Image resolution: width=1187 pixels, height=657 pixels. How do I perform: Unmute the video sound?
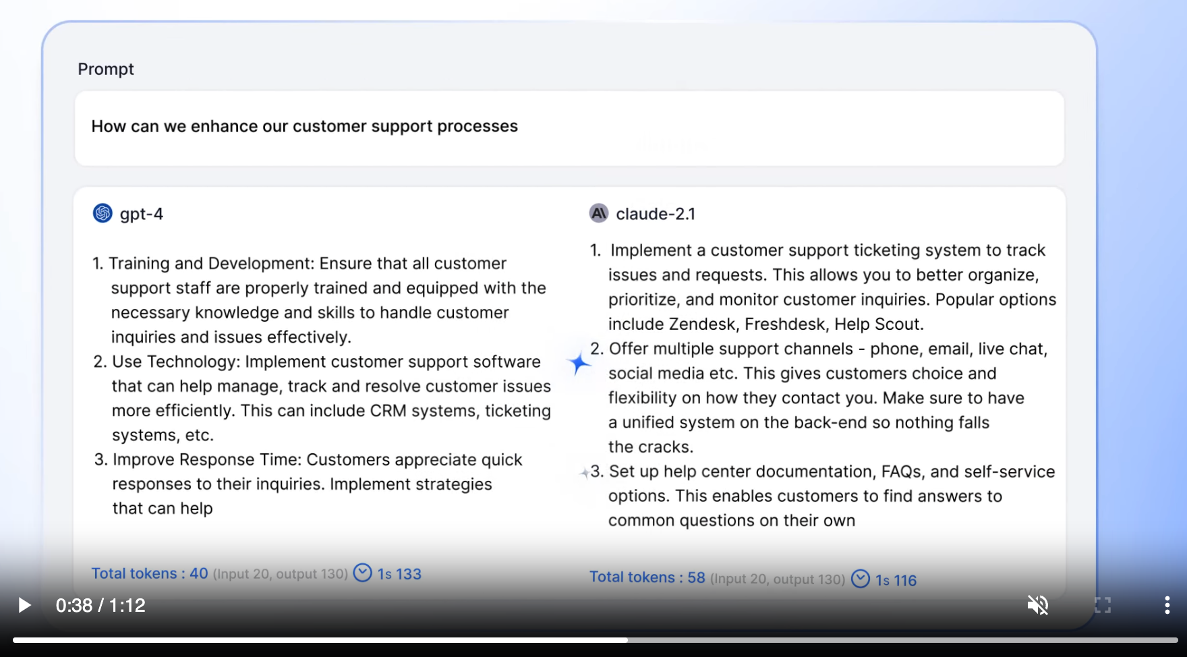[x=1038, y=605]
